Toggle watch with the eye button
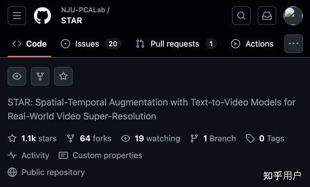The height and width of the screenshot is (187, 310). (17, 76)
